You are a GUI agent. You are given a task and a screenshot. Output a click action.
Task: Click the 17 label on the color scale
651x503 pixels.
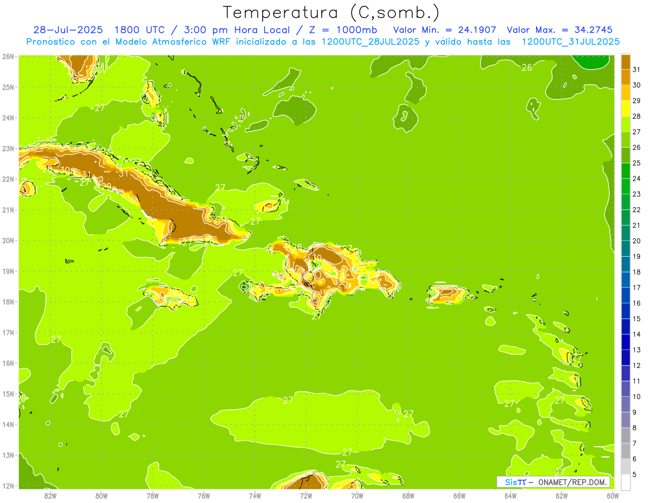[636, 287]
